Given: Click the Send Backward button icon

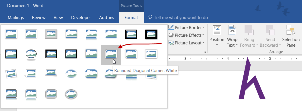Looking at the screenshot, I should 270,30.
